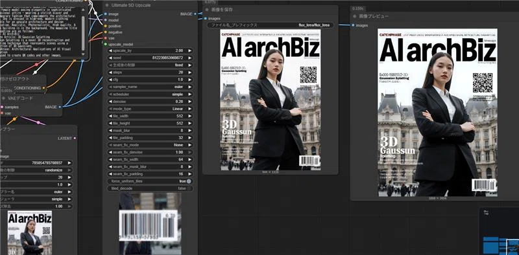The width and height of the screenshot is (519, 255).
Task: Click the LATENT output socket on sampler node
Action: (x=75, y=138)
